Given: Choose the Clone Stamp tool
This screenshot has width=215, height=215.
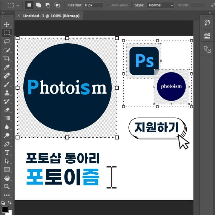Looking at the screenshot, I should click(7, 93).
